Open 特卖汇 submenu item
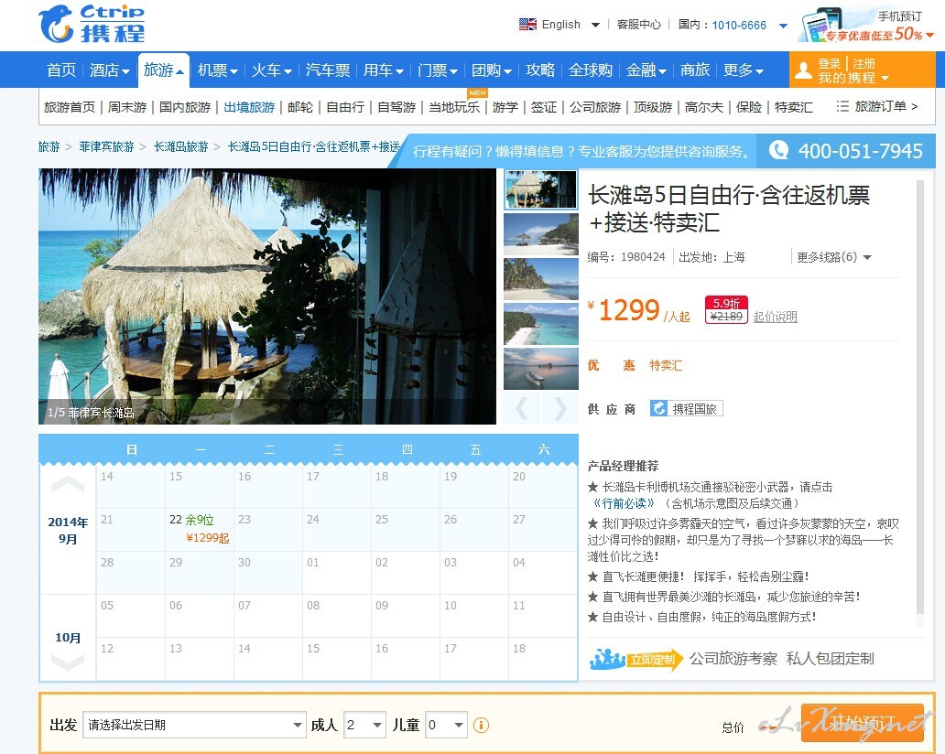 point(794,107)
